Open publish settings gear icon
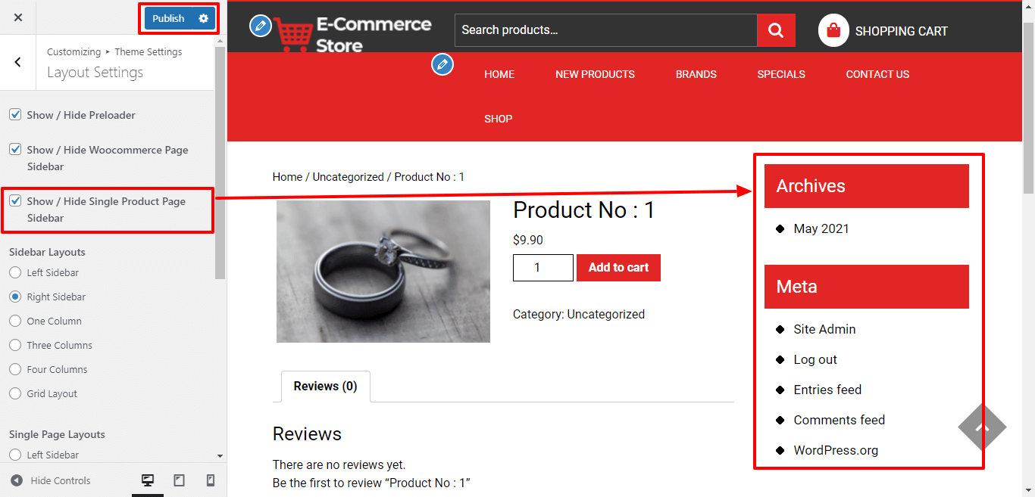This screenshot has width=1035, height=497. pos(203,18)
